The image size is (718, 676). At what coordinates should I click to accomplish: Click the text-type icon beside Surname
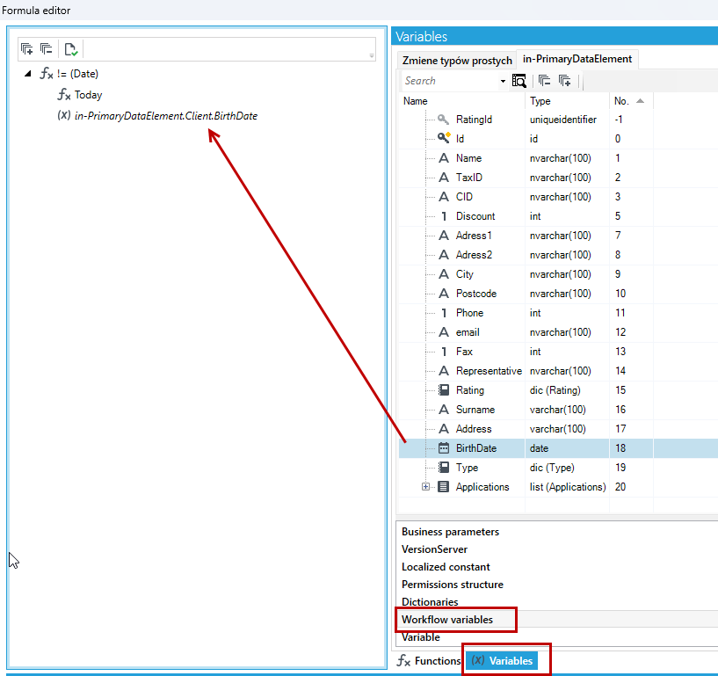pos(444,410)
